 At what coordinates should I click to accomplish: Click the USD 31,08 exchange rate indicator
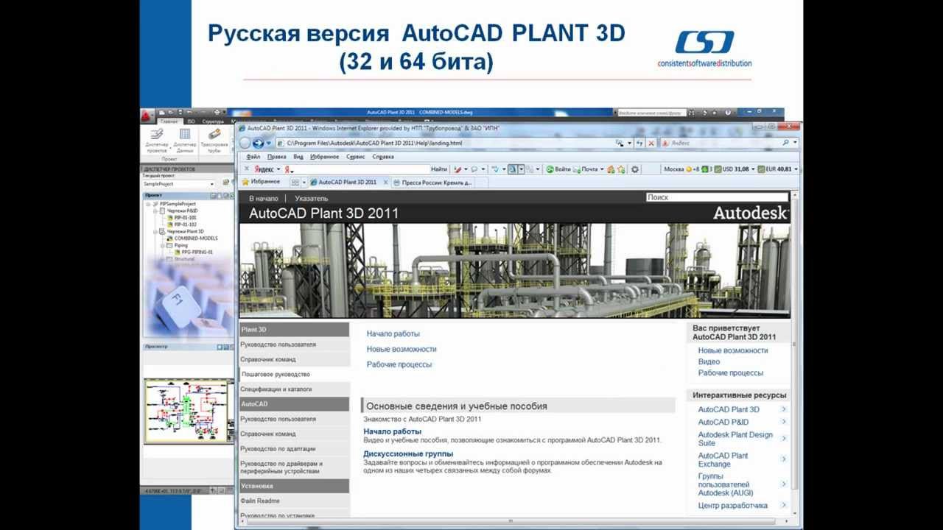(732, 169)
